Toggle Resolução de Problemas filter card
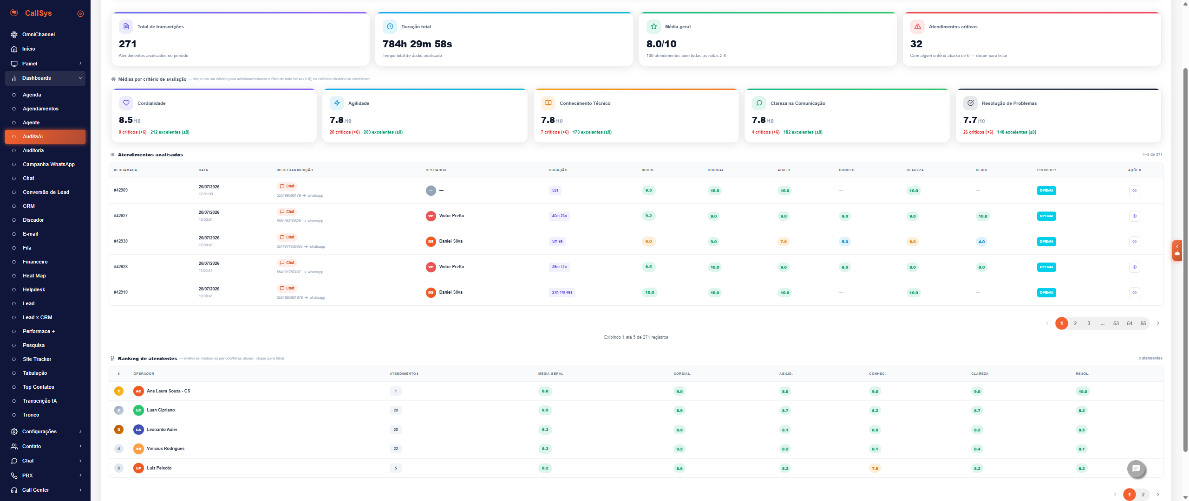Viewport: 1189px width, 501px height. (x=1058, y=116)
